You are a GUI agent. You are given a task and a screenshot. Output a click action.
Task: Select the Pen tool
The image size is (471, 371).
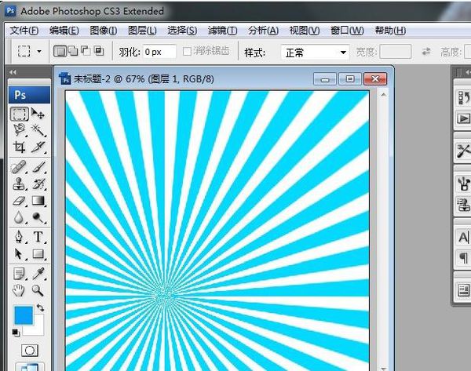[19, 237]
